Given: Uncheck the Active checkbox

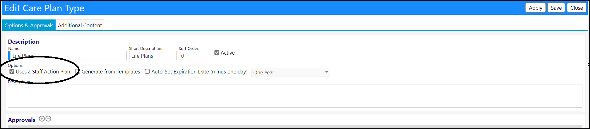Looking at the screenshot, I should [217, 53].
